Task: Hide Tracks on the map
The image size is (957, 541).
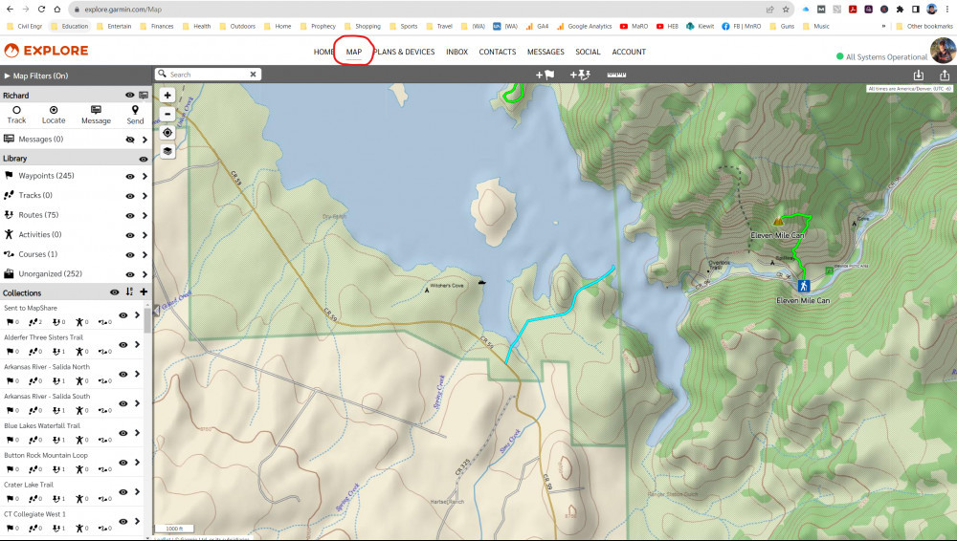Action: [x=129, y=196]
